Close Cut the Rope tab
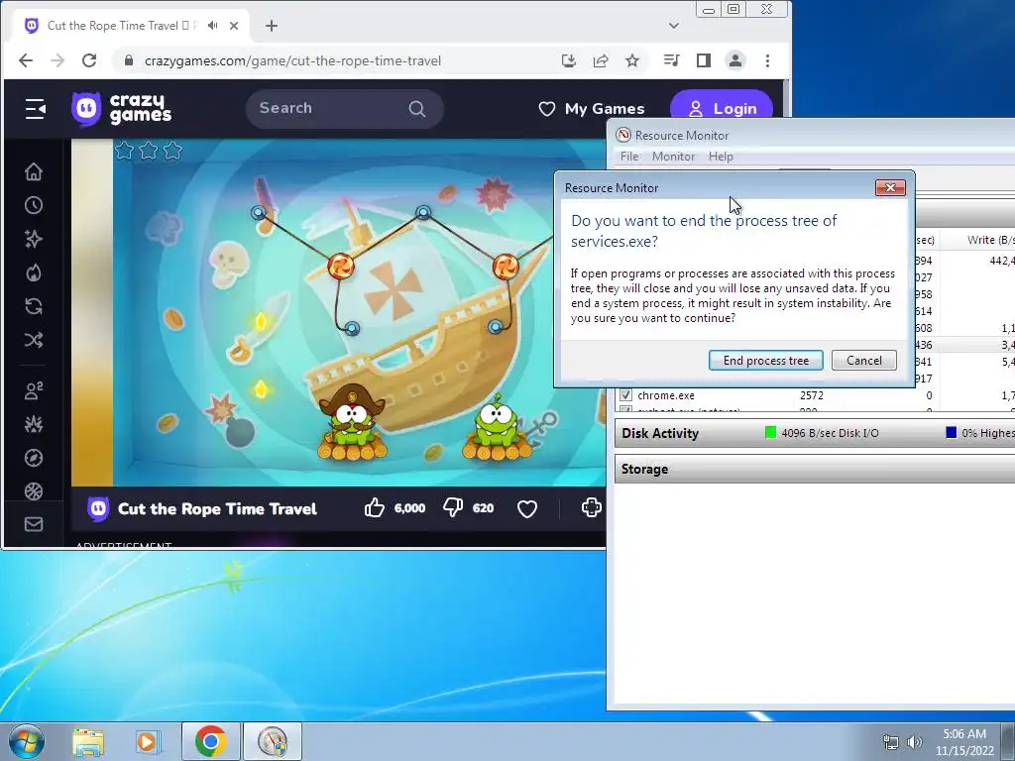 234,26
